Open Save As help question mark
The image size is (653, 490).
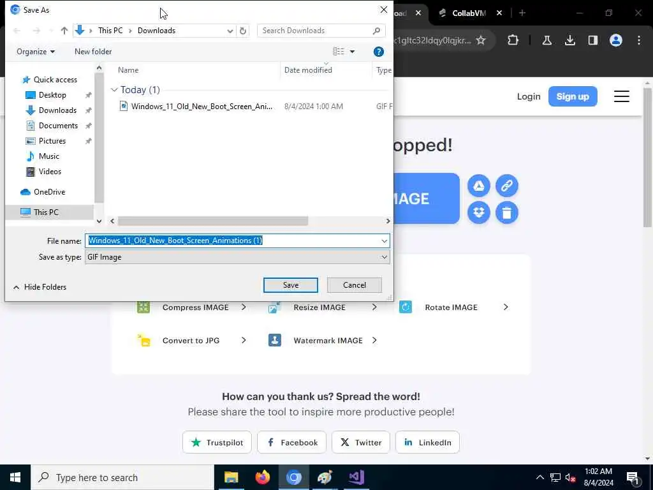pos(379,52)
